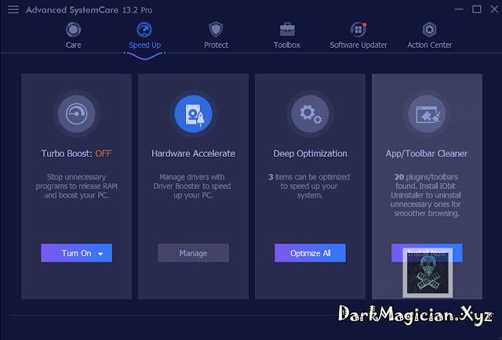Click the Hardware Accelerate title
502x340 pixels.
pyautogui.click(x=194, y=154)
